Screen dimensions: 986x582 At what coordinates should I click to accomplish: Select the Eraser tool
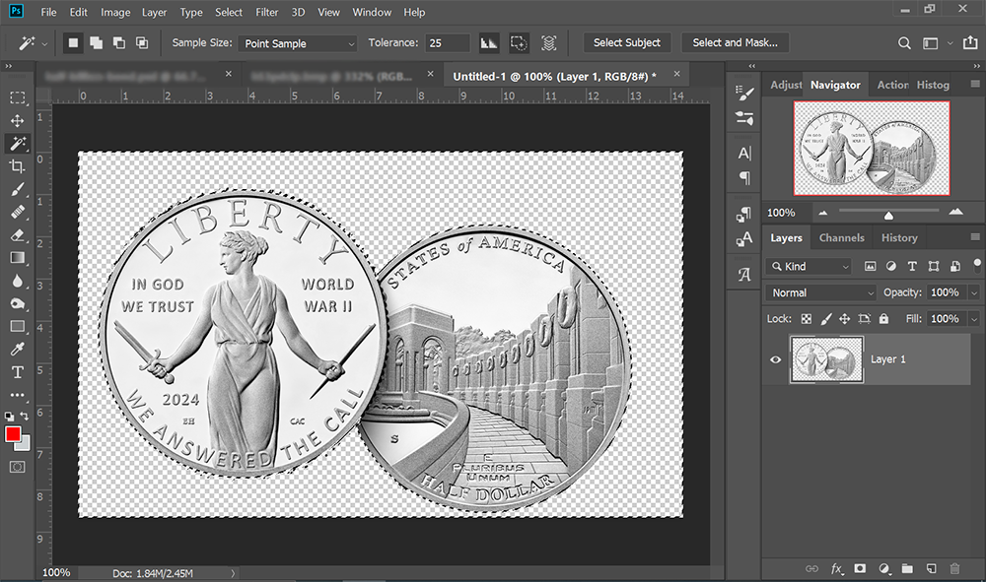click(x=18, y=234)
